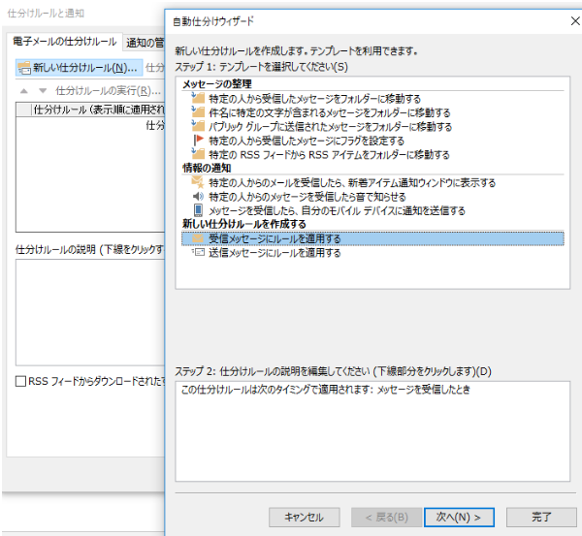The height and width of the screenshot is (536, 582).
Task: Click envelope icon for 受信メッセージにルールを適用する
Action: click(x=198, y=238)
